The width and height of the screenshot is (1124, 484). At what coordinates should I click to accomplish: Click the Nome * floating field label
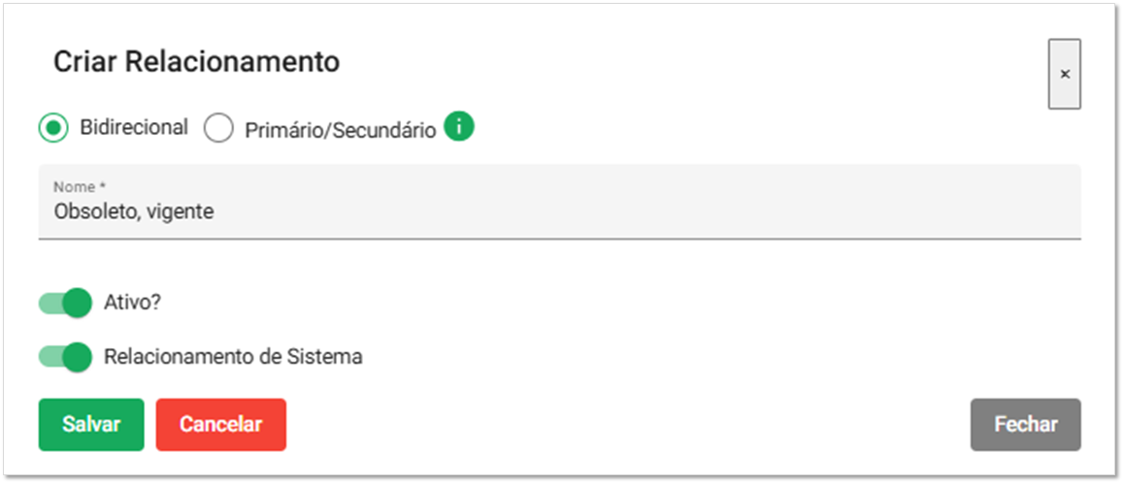pos(80,187)
